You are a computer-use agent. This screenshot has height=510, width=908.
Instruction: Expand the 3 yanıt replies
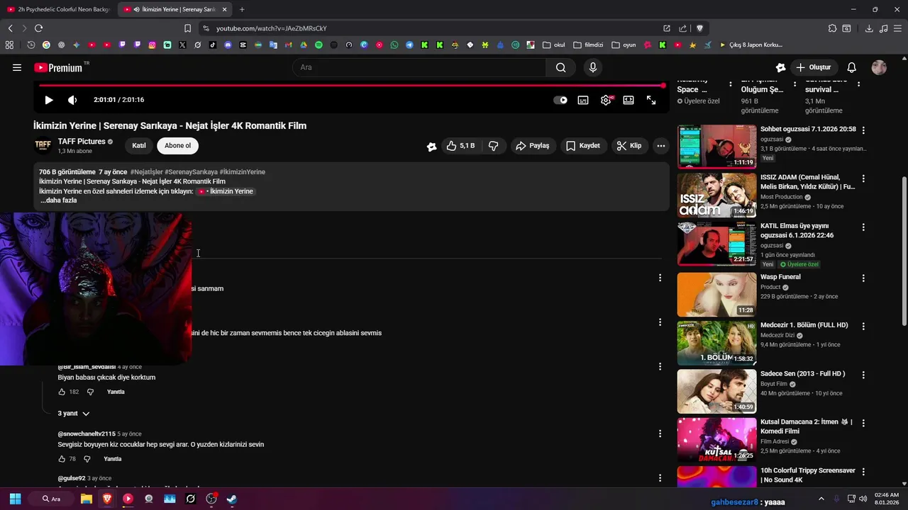pyautogui.click(x=74, y=414)
